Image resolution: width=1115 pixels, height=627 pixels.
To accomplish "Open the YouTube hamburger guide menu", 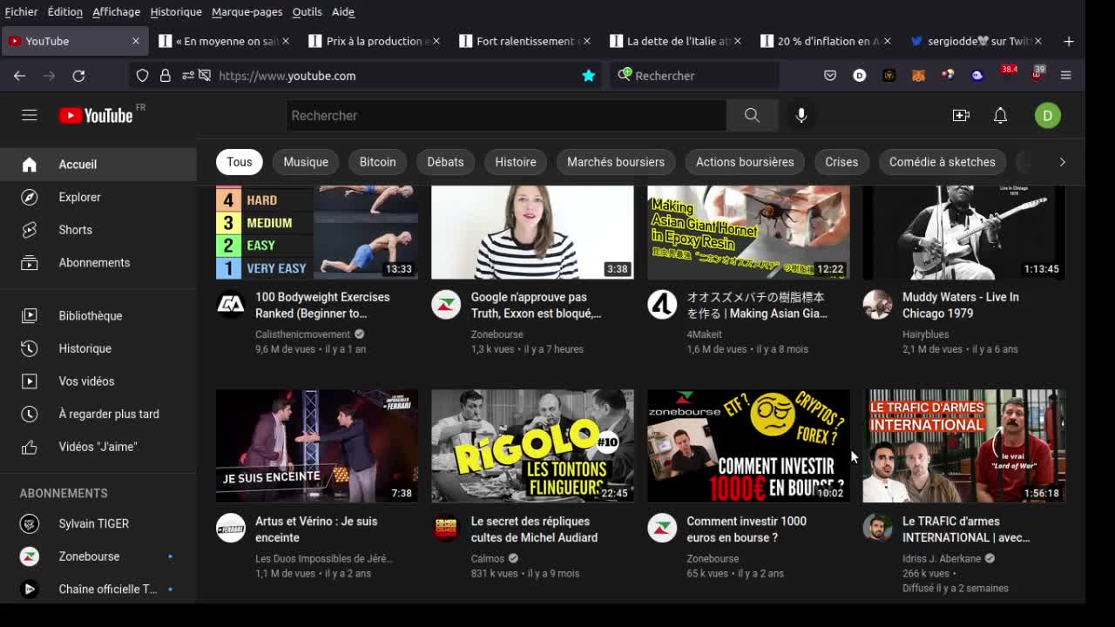I will pyautogui.click(x=30, y=115).
